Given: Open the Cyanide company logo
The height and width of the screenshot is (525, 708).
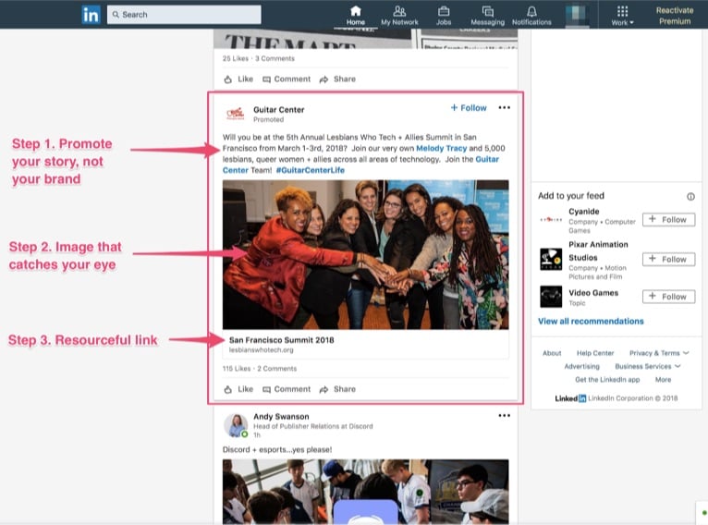Looking at the screenshot, I should click(x=551, y=220).
